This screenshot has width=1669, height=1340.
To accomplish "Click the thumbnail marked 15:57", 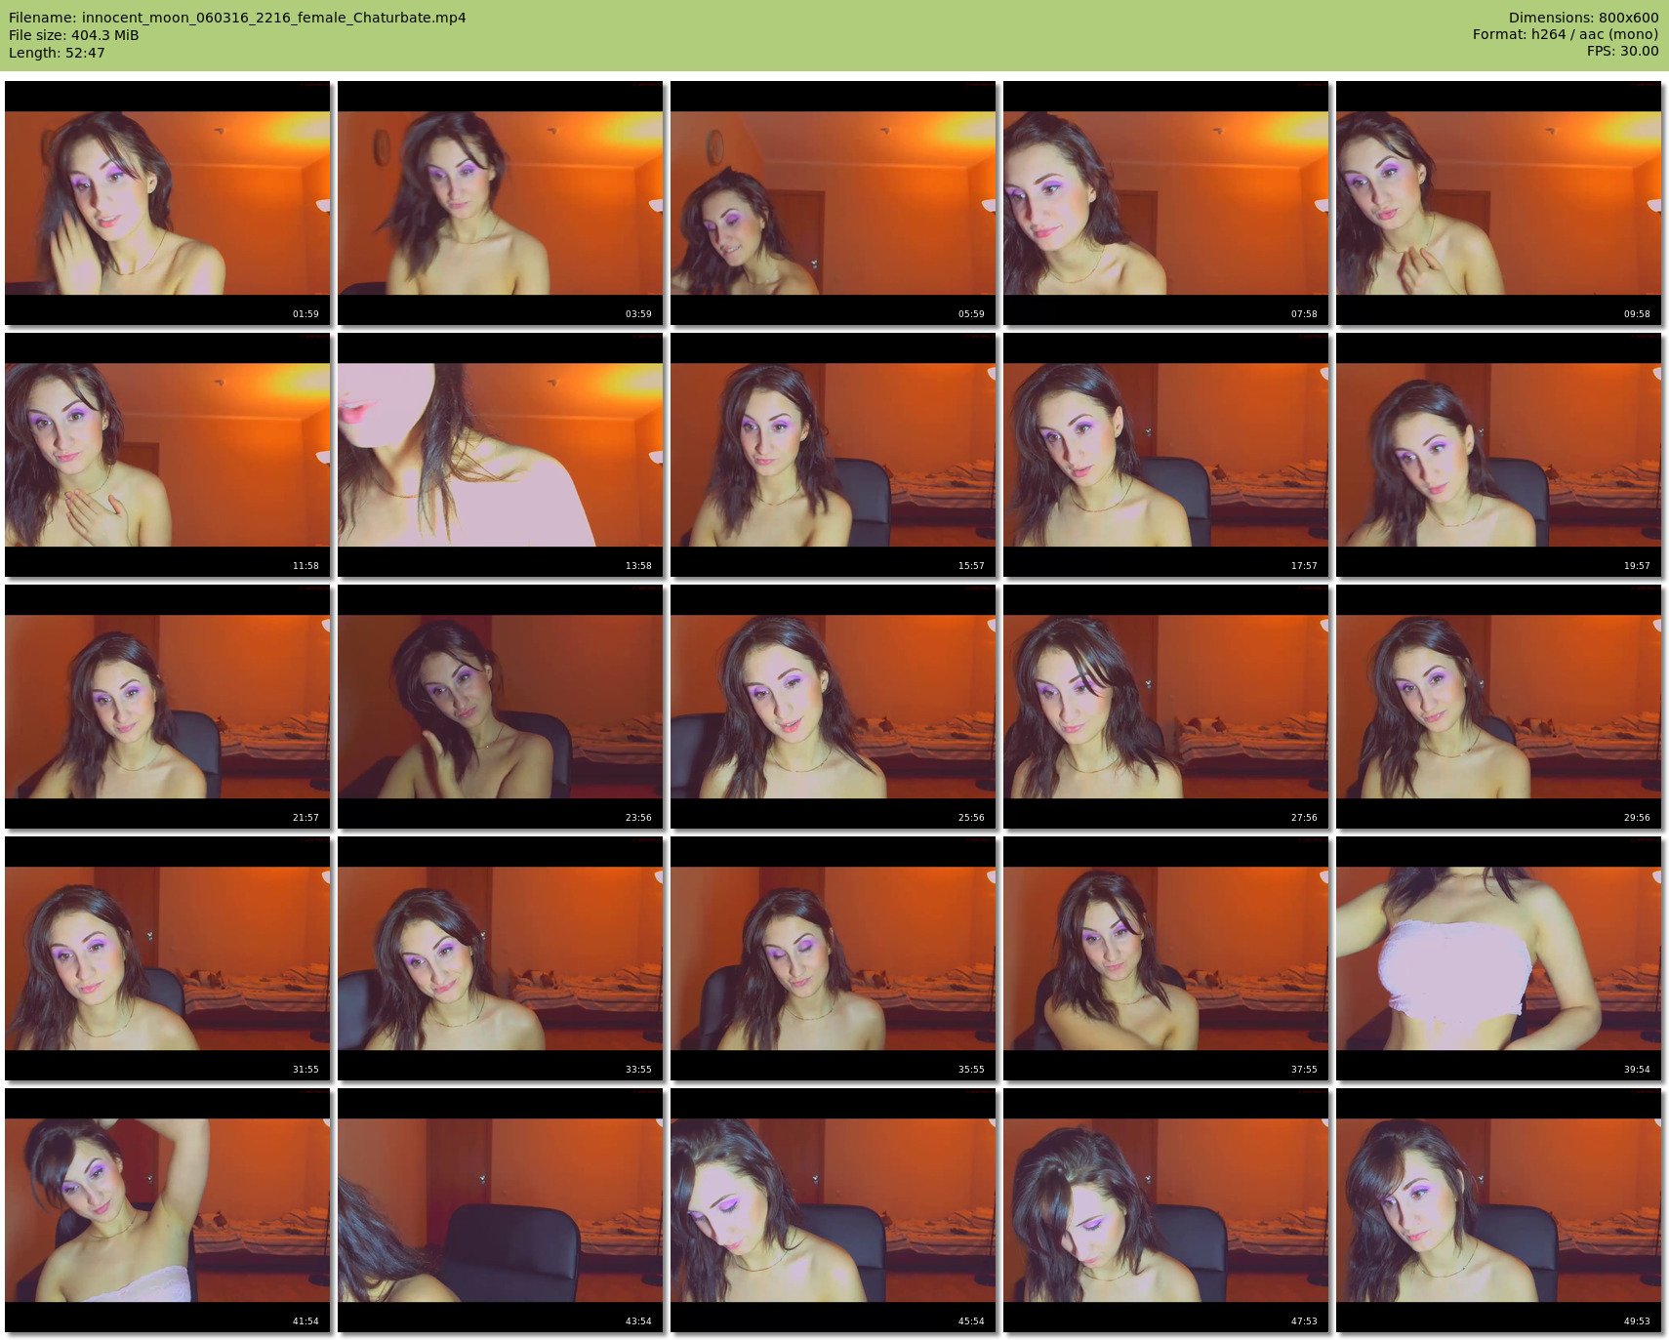I will tap(834, 455).
